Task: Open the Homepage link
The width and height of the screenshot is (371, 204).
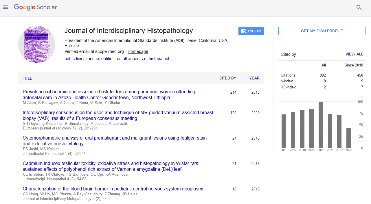Action: (138, 51)
